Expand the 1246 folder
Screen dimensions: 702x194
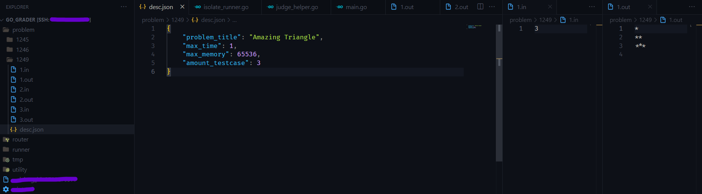pyautogui.click(x=22, y=50)
